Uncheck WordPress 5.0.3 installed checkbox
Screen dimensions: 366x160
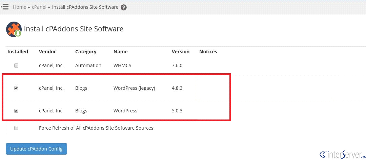tap(16, 111)
